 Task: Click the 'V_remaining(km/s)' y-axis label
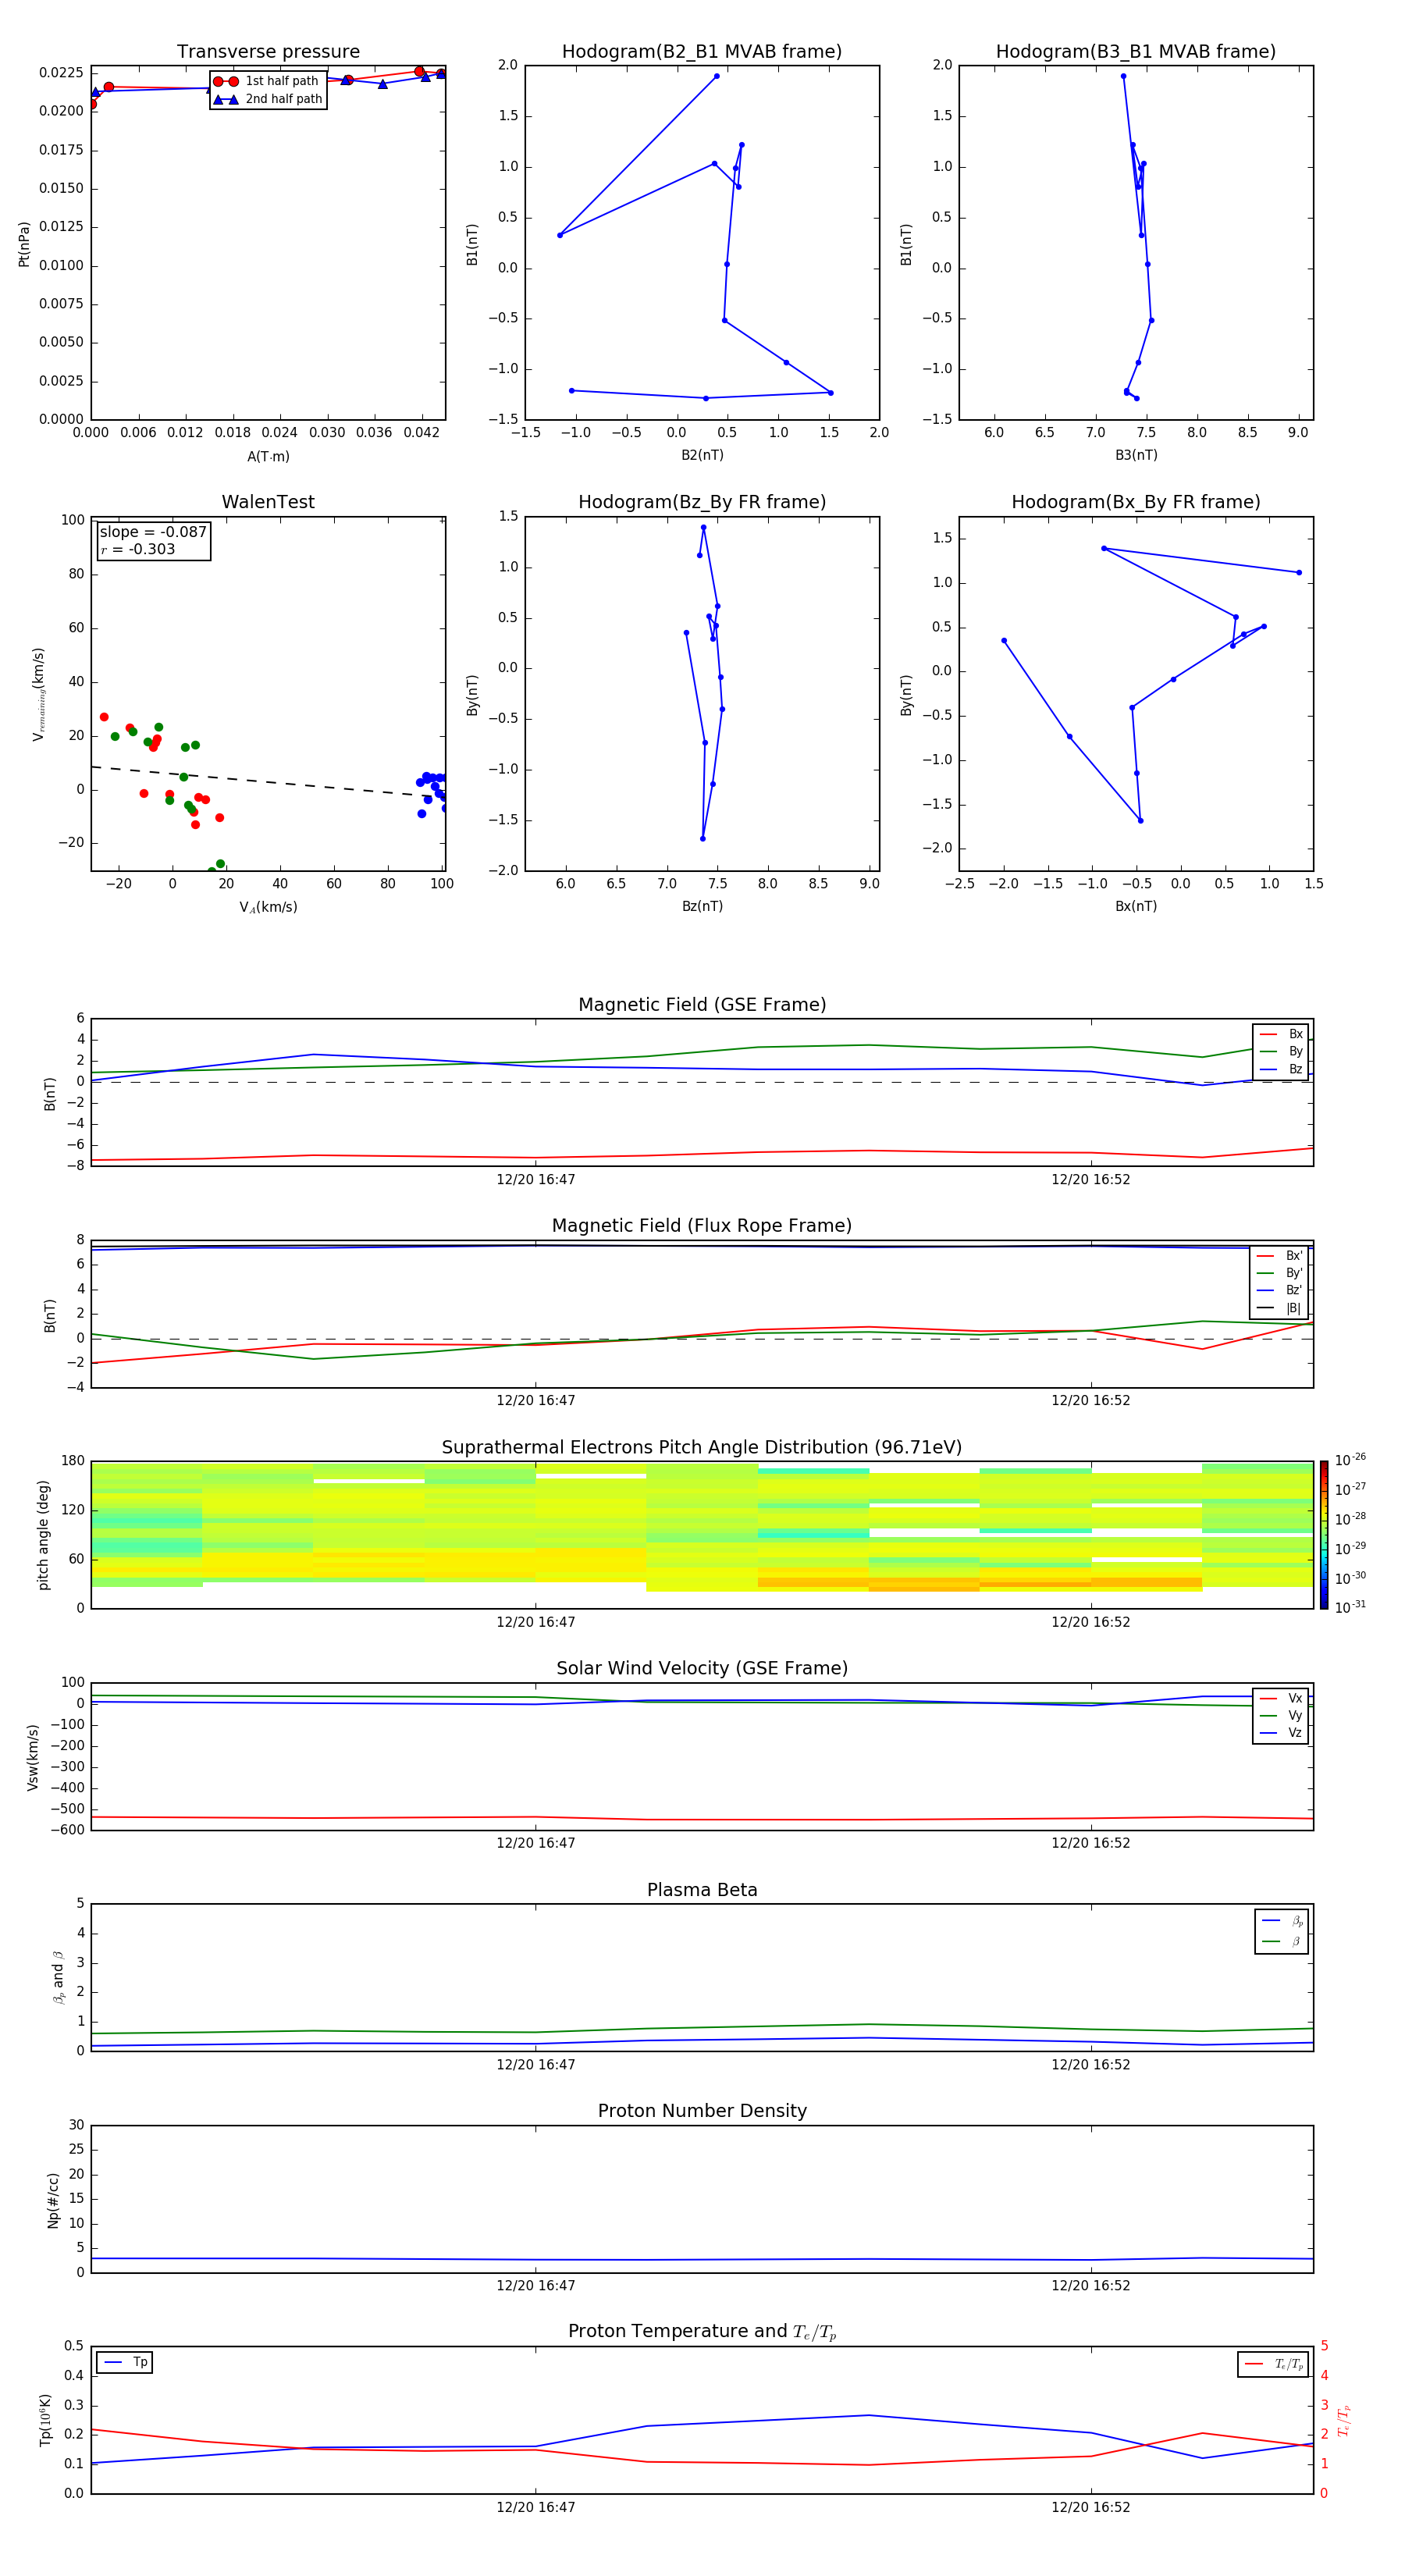[39, 694]
